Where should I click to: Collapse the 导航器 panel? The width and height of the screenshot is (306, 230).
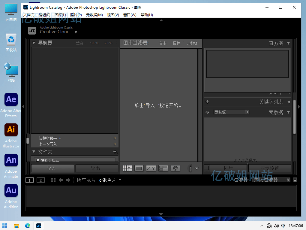coord(34,43)
